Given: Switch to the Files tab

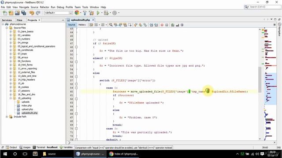Looking at the screenshot, I should point(19,20).
